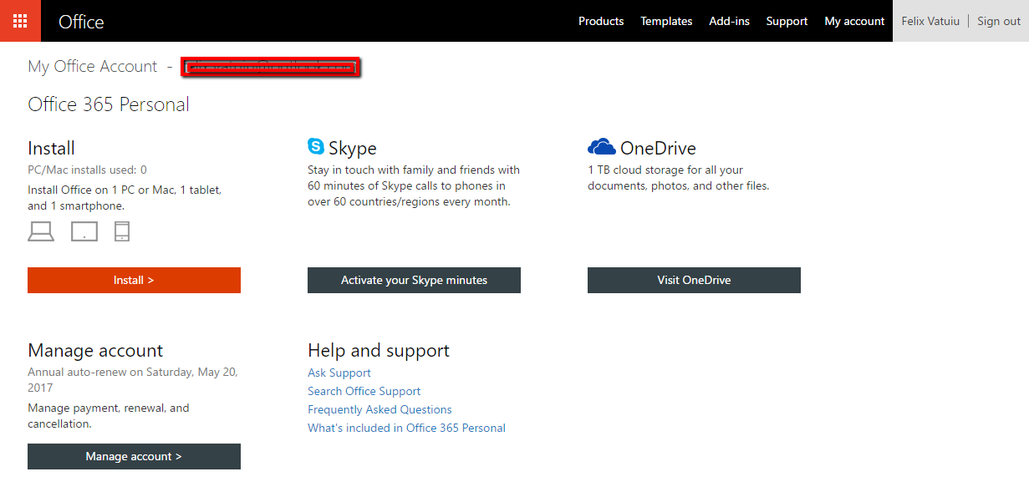The width and height of the screenshot is (1029, 492).
Task: Go to Add-ins in top navigation
Action: [729, 22]
